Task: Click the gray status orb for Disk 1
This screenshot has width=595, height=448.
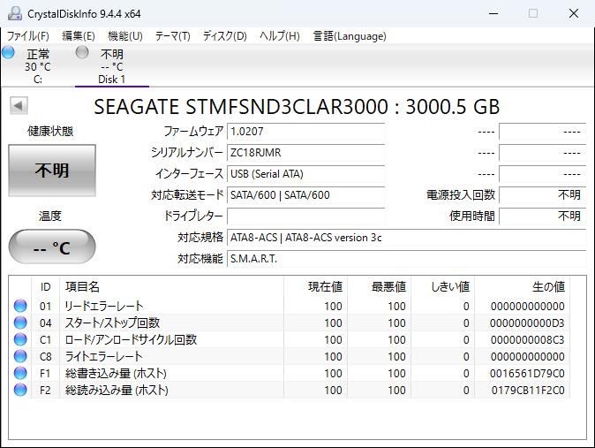Action: (82, 52)
